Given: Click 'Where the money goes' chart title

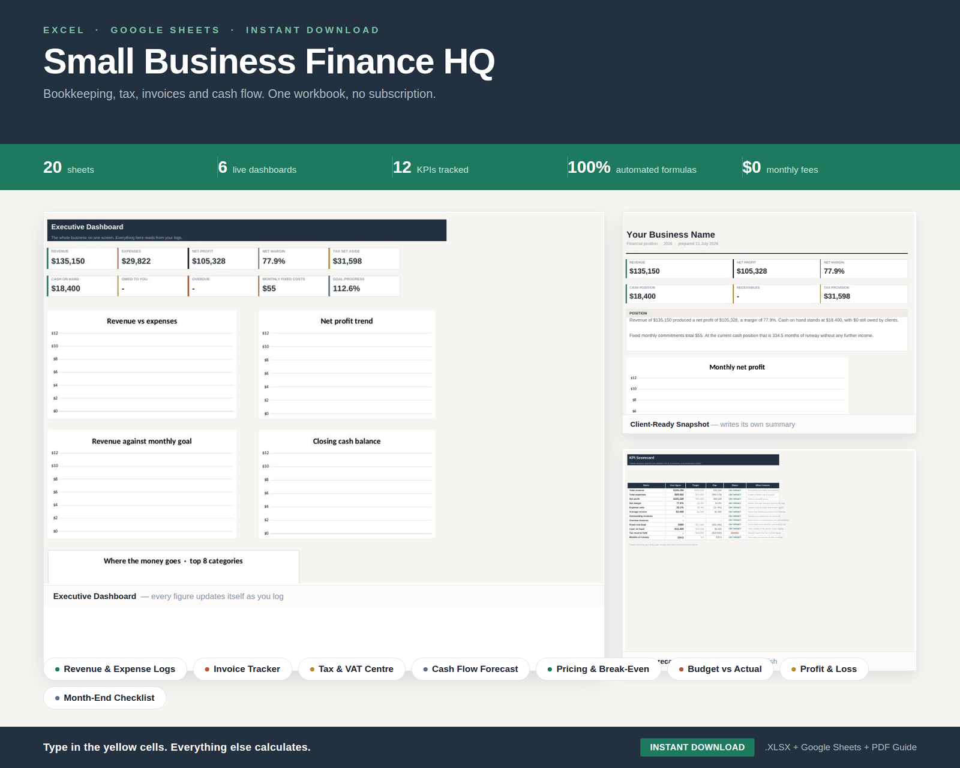Looking at the screenshot, I should (x=173, y=561).
